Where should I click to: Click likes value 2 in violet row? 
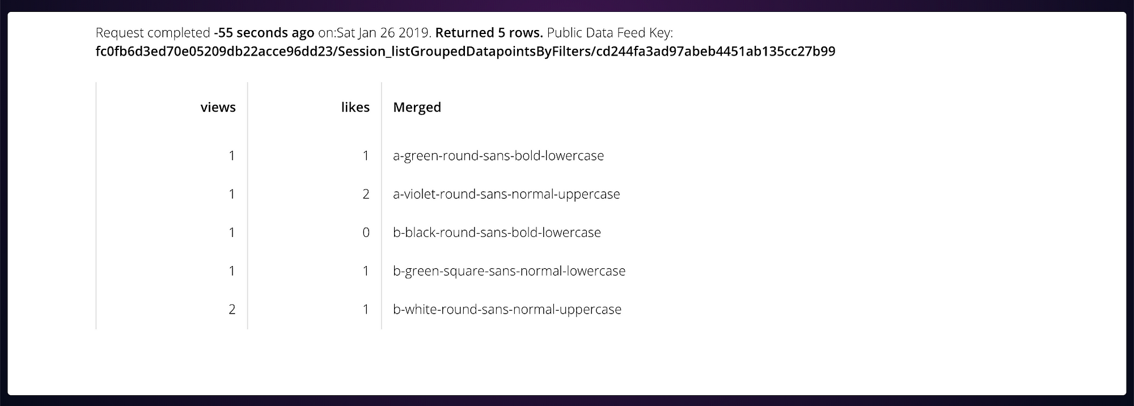366,194
